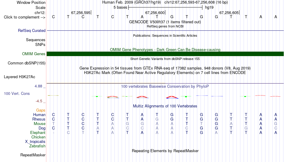Click GENCODE V50lift37 track title
Screen dimensions: 284x162
click(165, 22)
